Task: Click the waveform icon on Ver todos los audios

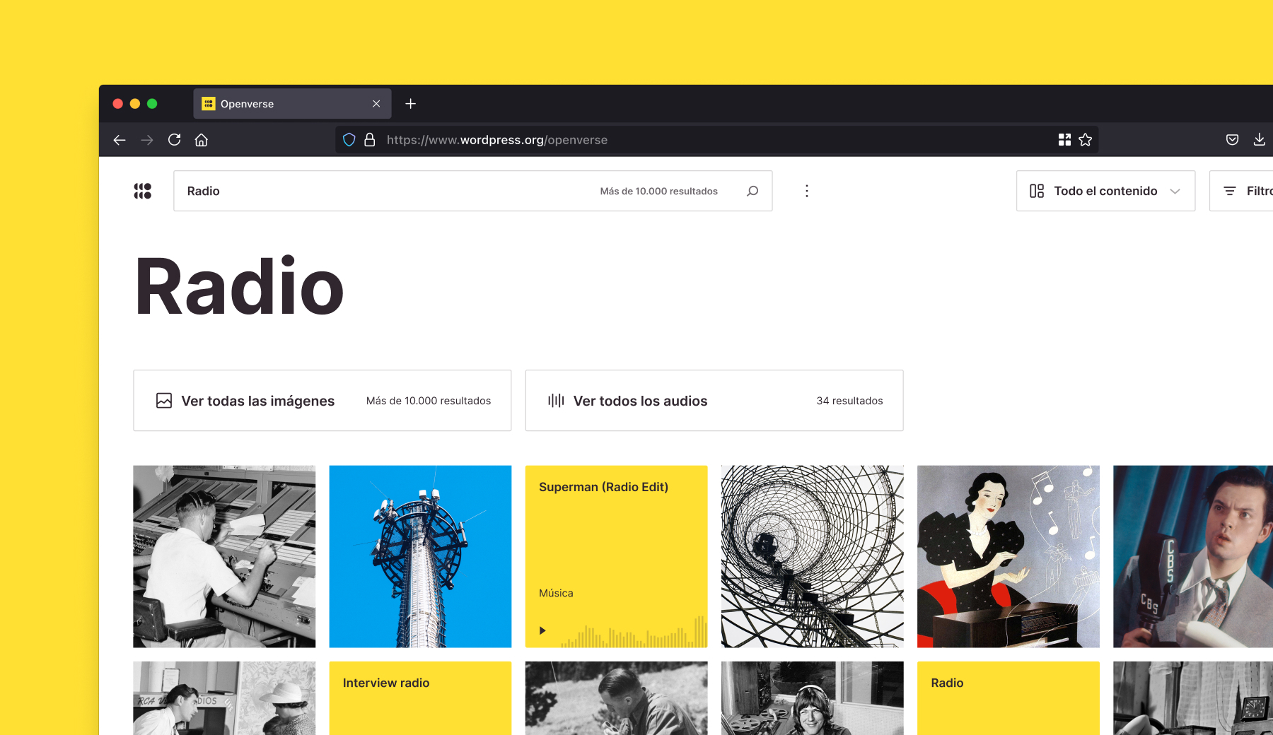Action: (x=556, y=400)
